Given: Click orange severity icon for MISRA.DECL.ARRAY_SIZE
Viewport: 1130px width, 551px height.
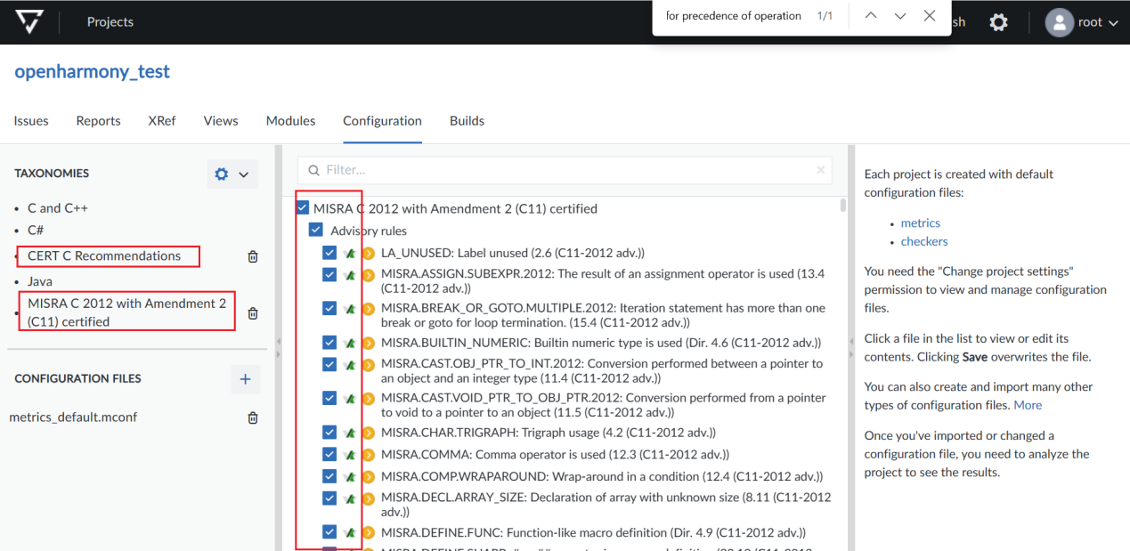Looking at the screenshot, I should coord(368,498).
